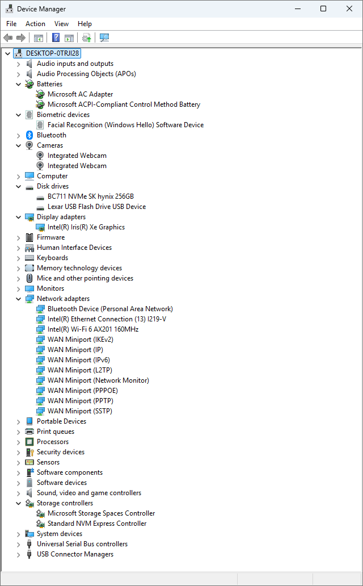This screenshot has height=586, width=363.
Task: Click the Bluetooth category icon
Action: pyautogui.click(x=29, y=135)
